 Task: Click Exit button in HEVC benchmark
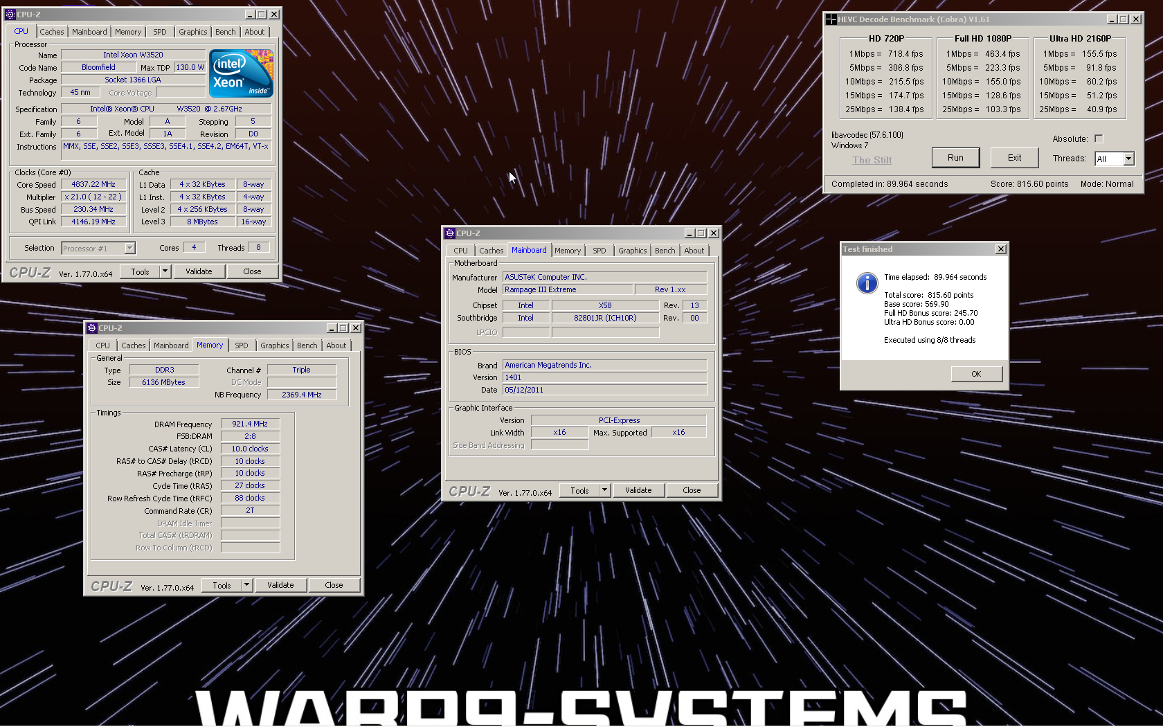[x=1014, y=158]
